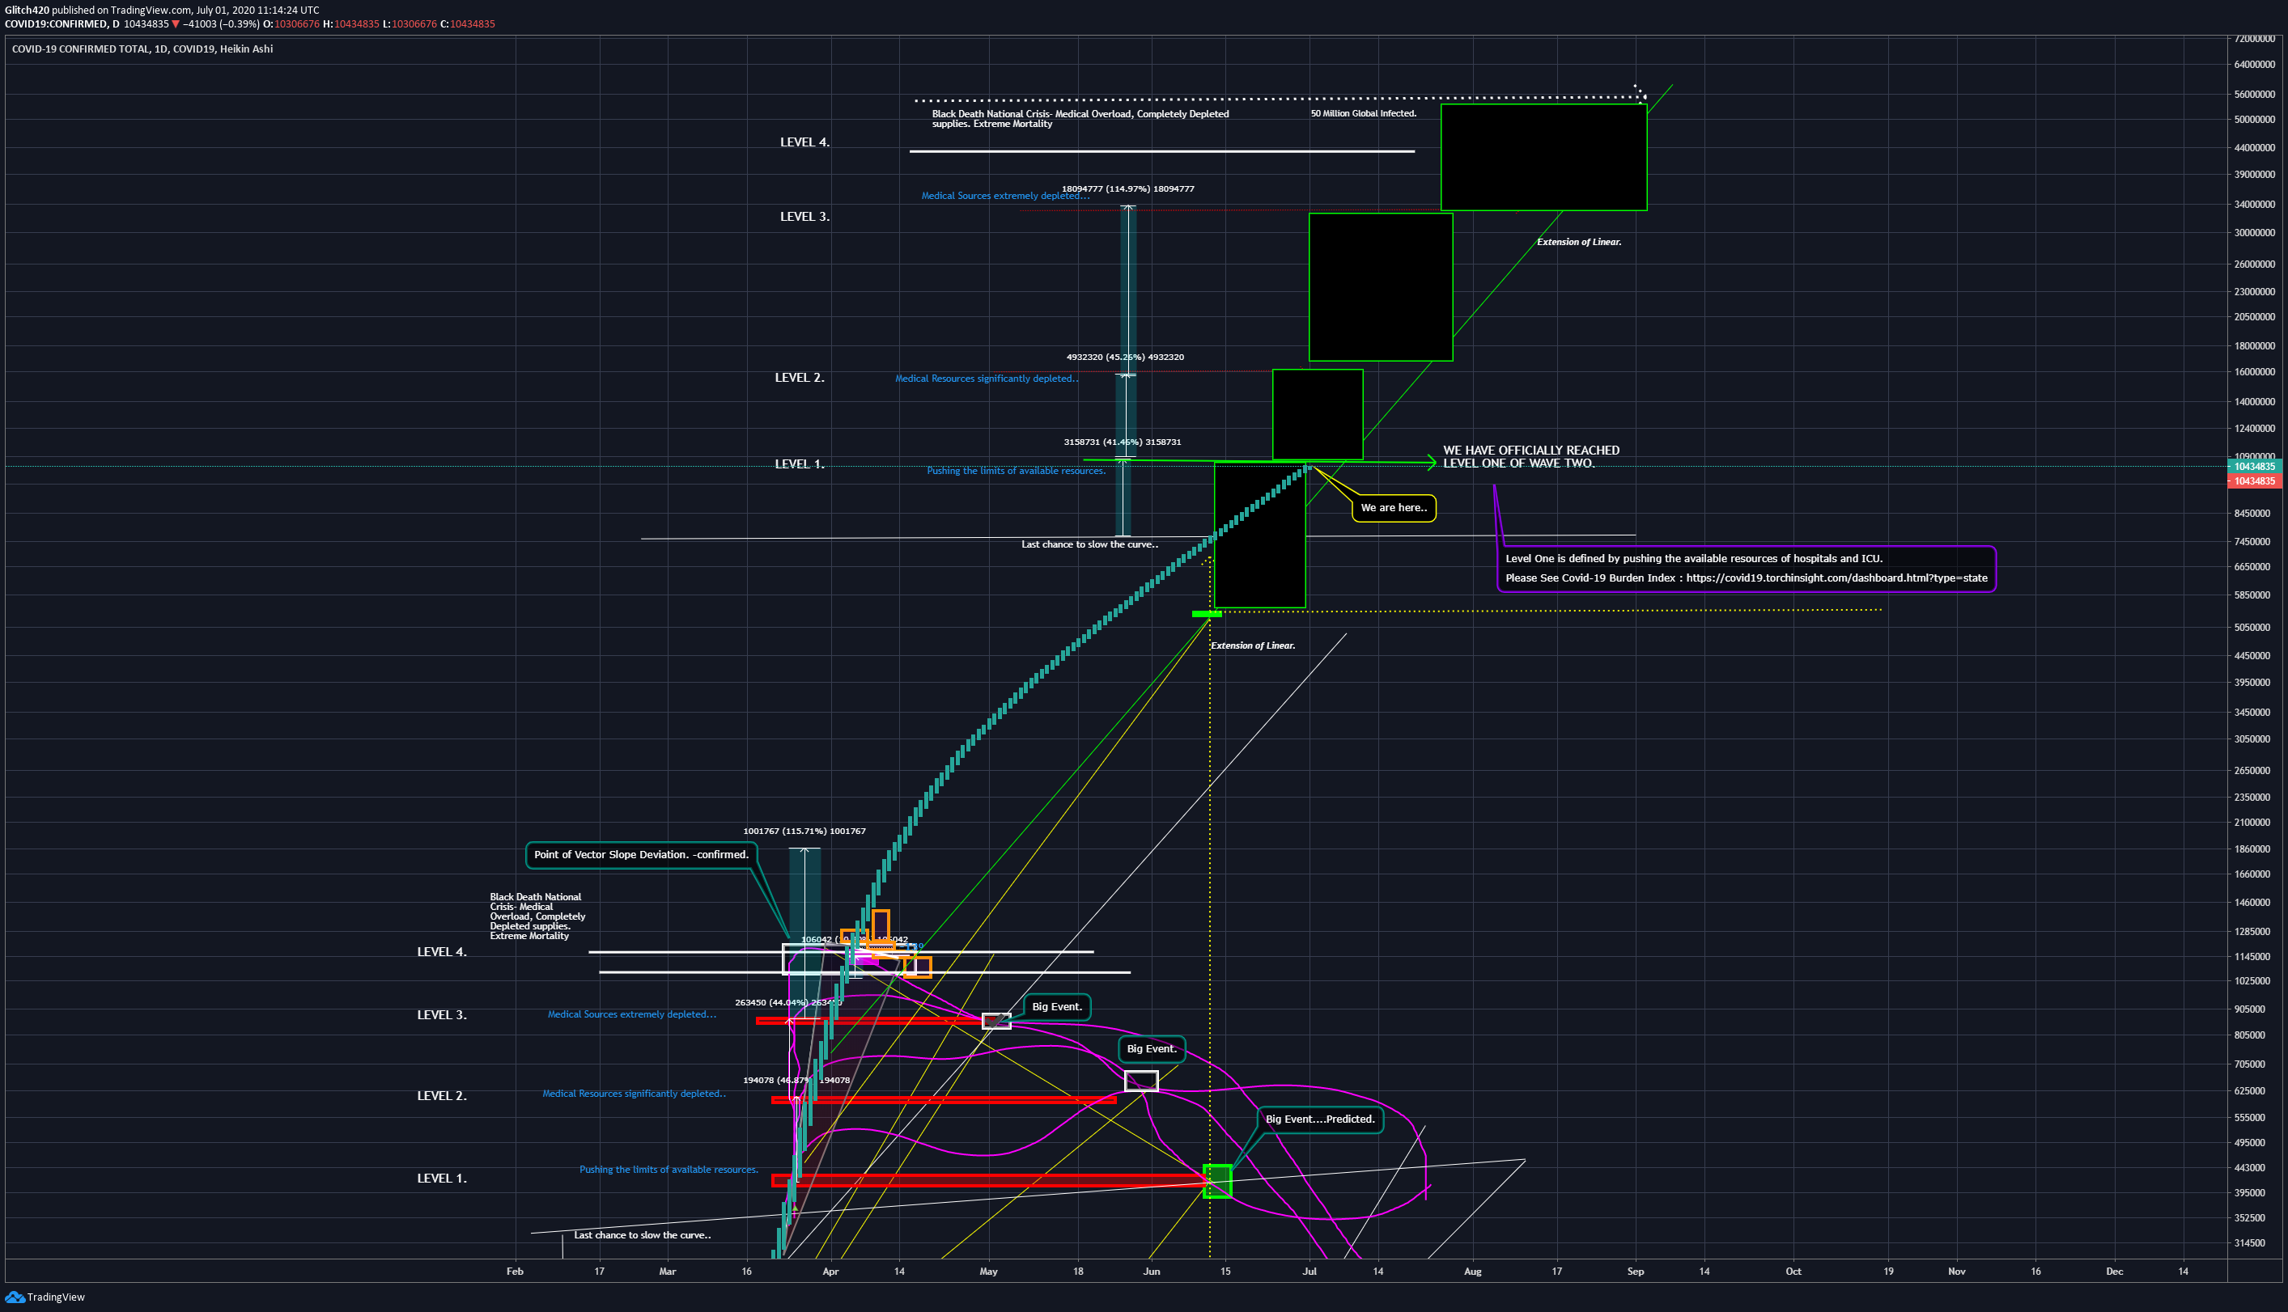Image resolution: width=2288 pixels, height=1312 pixels.
Task: Click the '50 Million Global Infected.' label
Action: pos(1363,113)
